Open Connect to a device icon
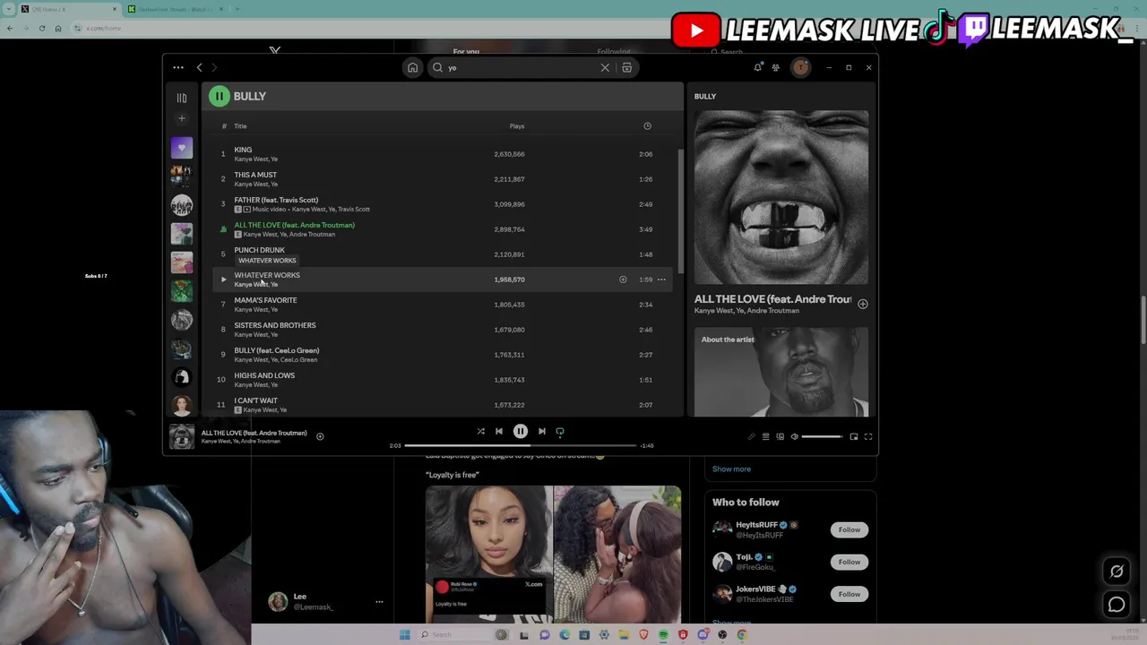Image resolution: width=1147 pixels, height=645 pixels. [x=780, y=437]
